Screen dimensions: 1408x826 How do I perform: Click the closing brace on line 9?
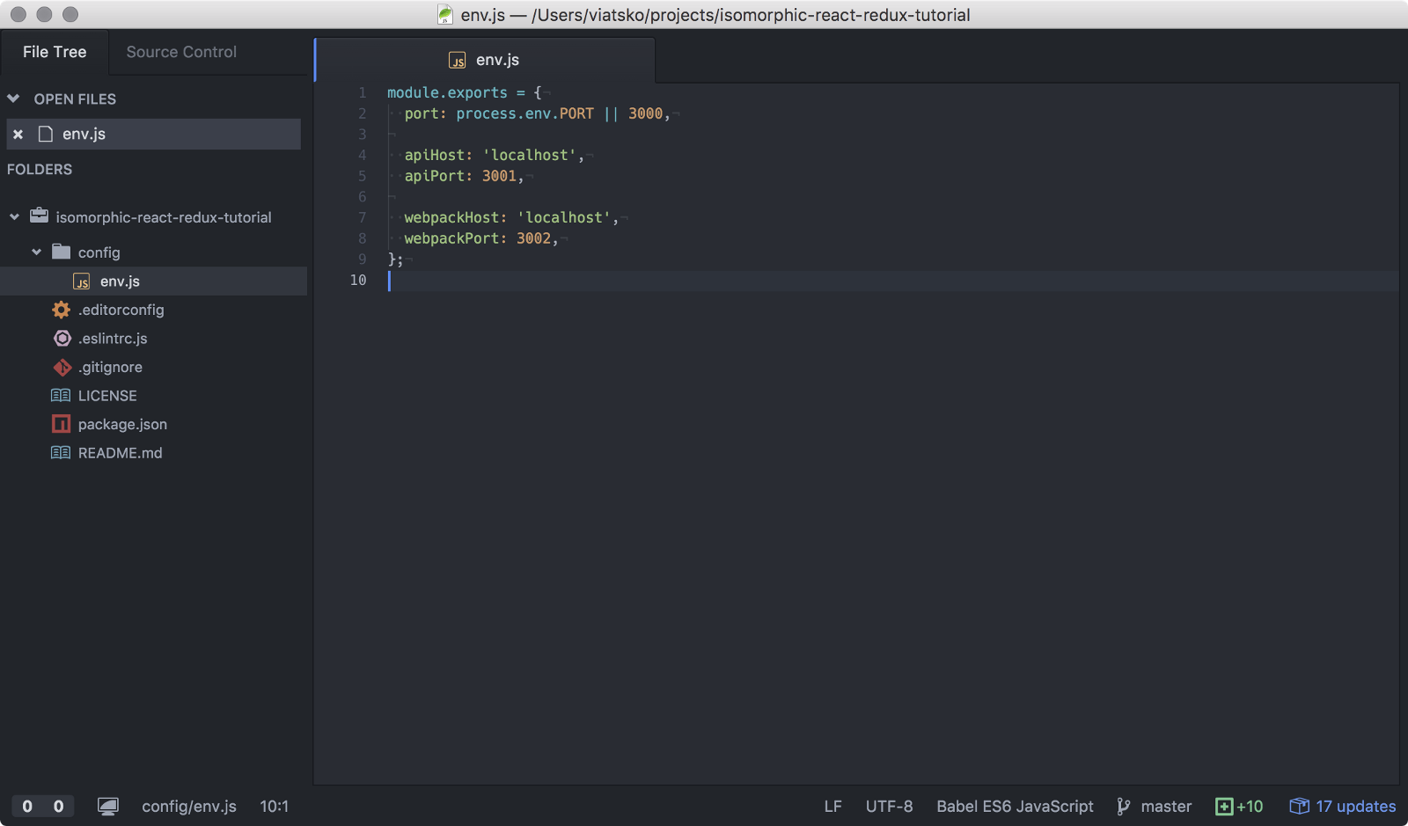pyautogui.click(x=392, y=259)
